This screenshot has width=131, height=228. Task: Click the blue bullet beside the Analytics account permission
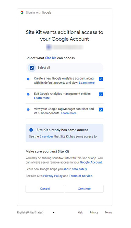coord(28,79)
